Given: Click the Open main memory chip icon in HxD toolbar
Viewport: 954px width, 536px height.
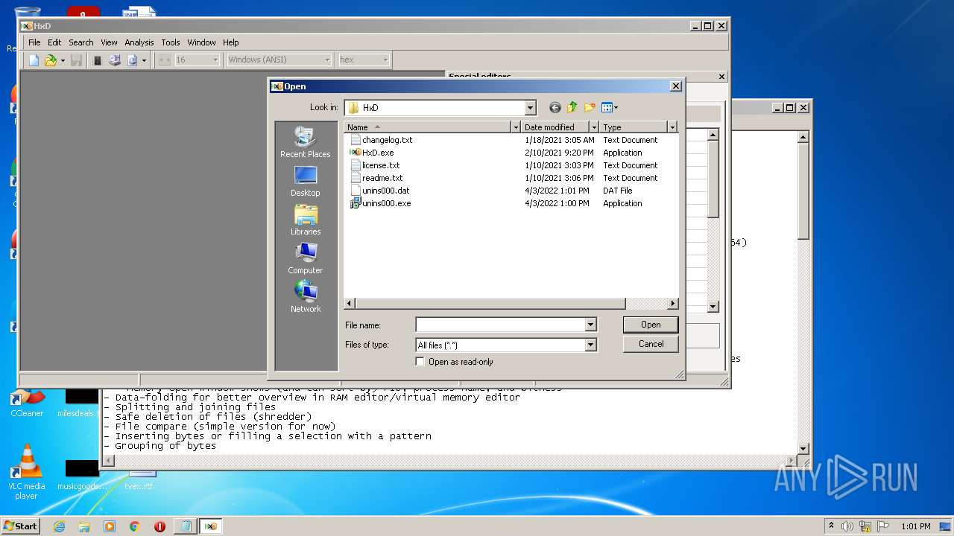Looking at the screenshot, I should pos(97,60).
